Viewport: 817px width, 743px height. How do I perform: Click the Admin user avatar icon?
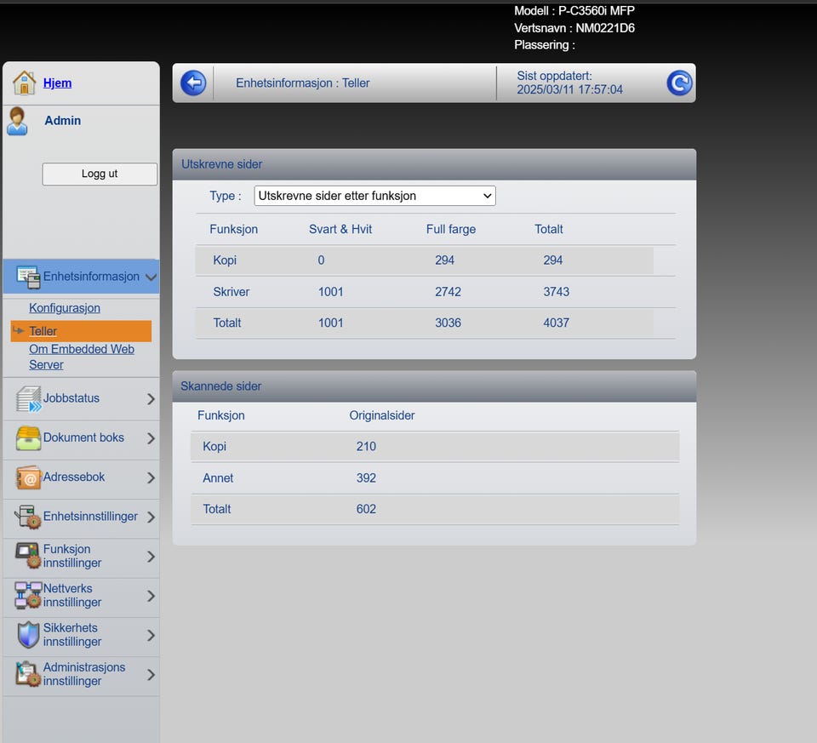tap(17, 121)
